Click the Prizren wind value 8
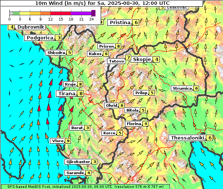 click(118, 47)
